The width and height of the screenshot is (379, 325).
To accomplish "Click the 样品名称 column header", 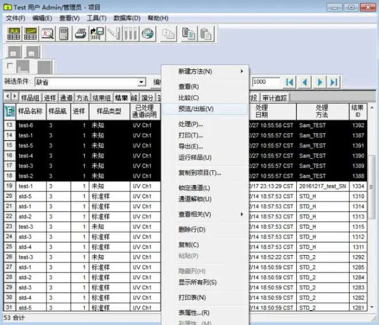I will pos(30,111).
